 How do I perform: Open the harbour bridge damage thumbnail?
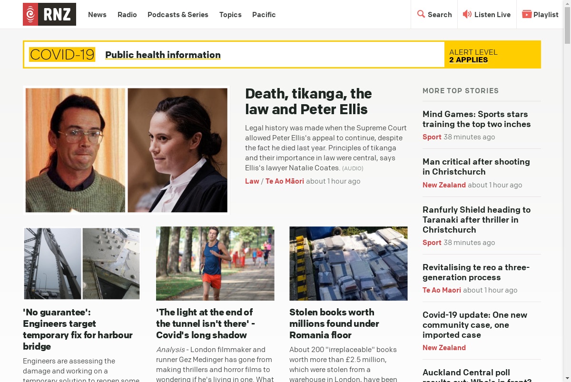[82, 264]
